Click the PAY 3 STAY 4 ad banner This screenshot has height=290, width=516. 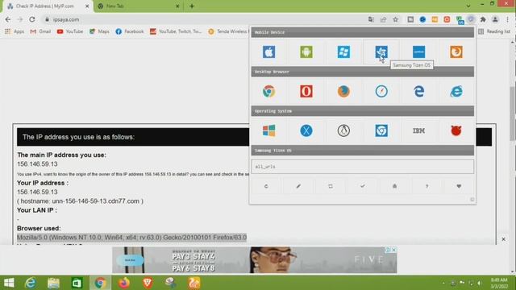coord(255,260)
